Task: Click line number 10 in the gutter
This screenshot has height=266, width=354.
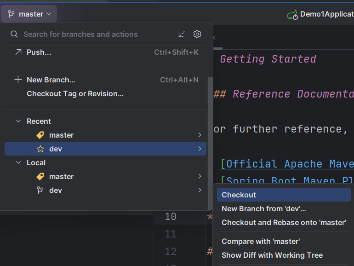Action: pyautogui.click(x=171, y=216)
